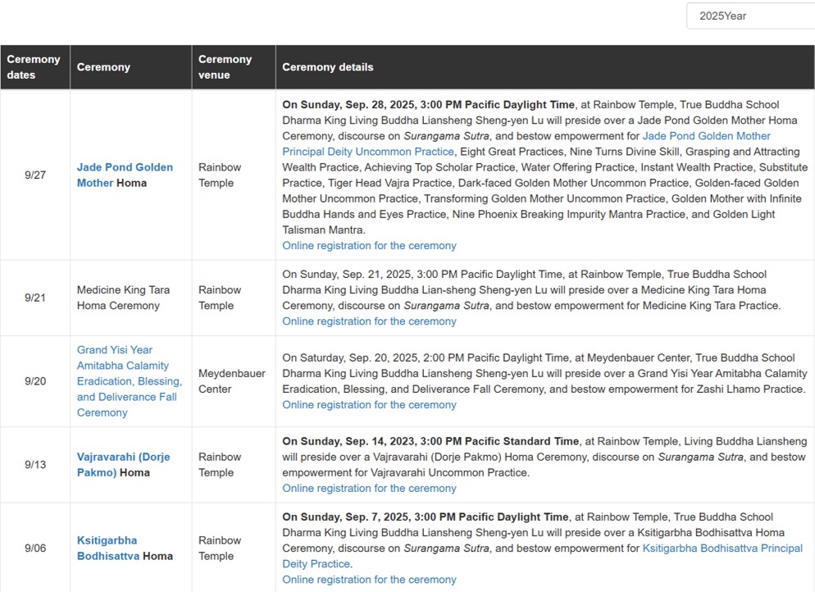
Task: Click the 9/13 date cell
Action: click(x=35, y=464)
